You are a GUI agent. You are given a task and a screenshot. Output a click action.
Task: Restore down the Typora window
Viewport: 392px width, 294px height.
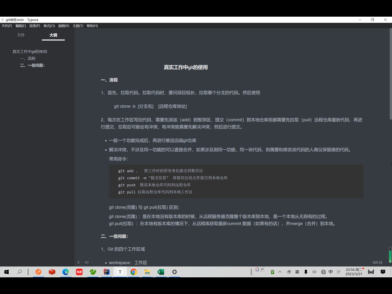(372, 20)
